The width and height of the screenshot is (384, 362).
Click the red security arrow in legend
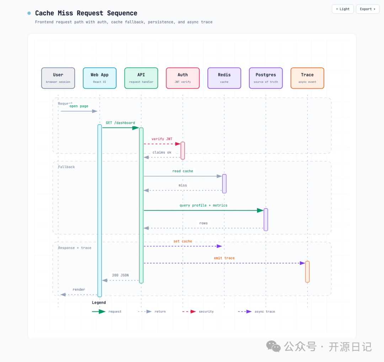coord(189,312)
